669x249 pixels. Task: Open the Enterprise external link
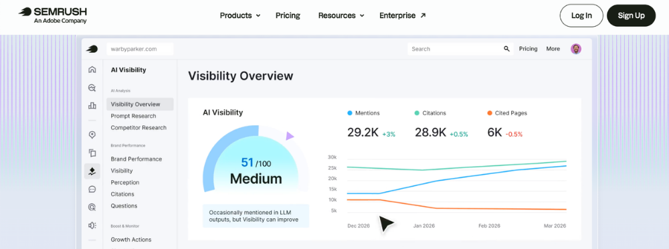point(402,15)
